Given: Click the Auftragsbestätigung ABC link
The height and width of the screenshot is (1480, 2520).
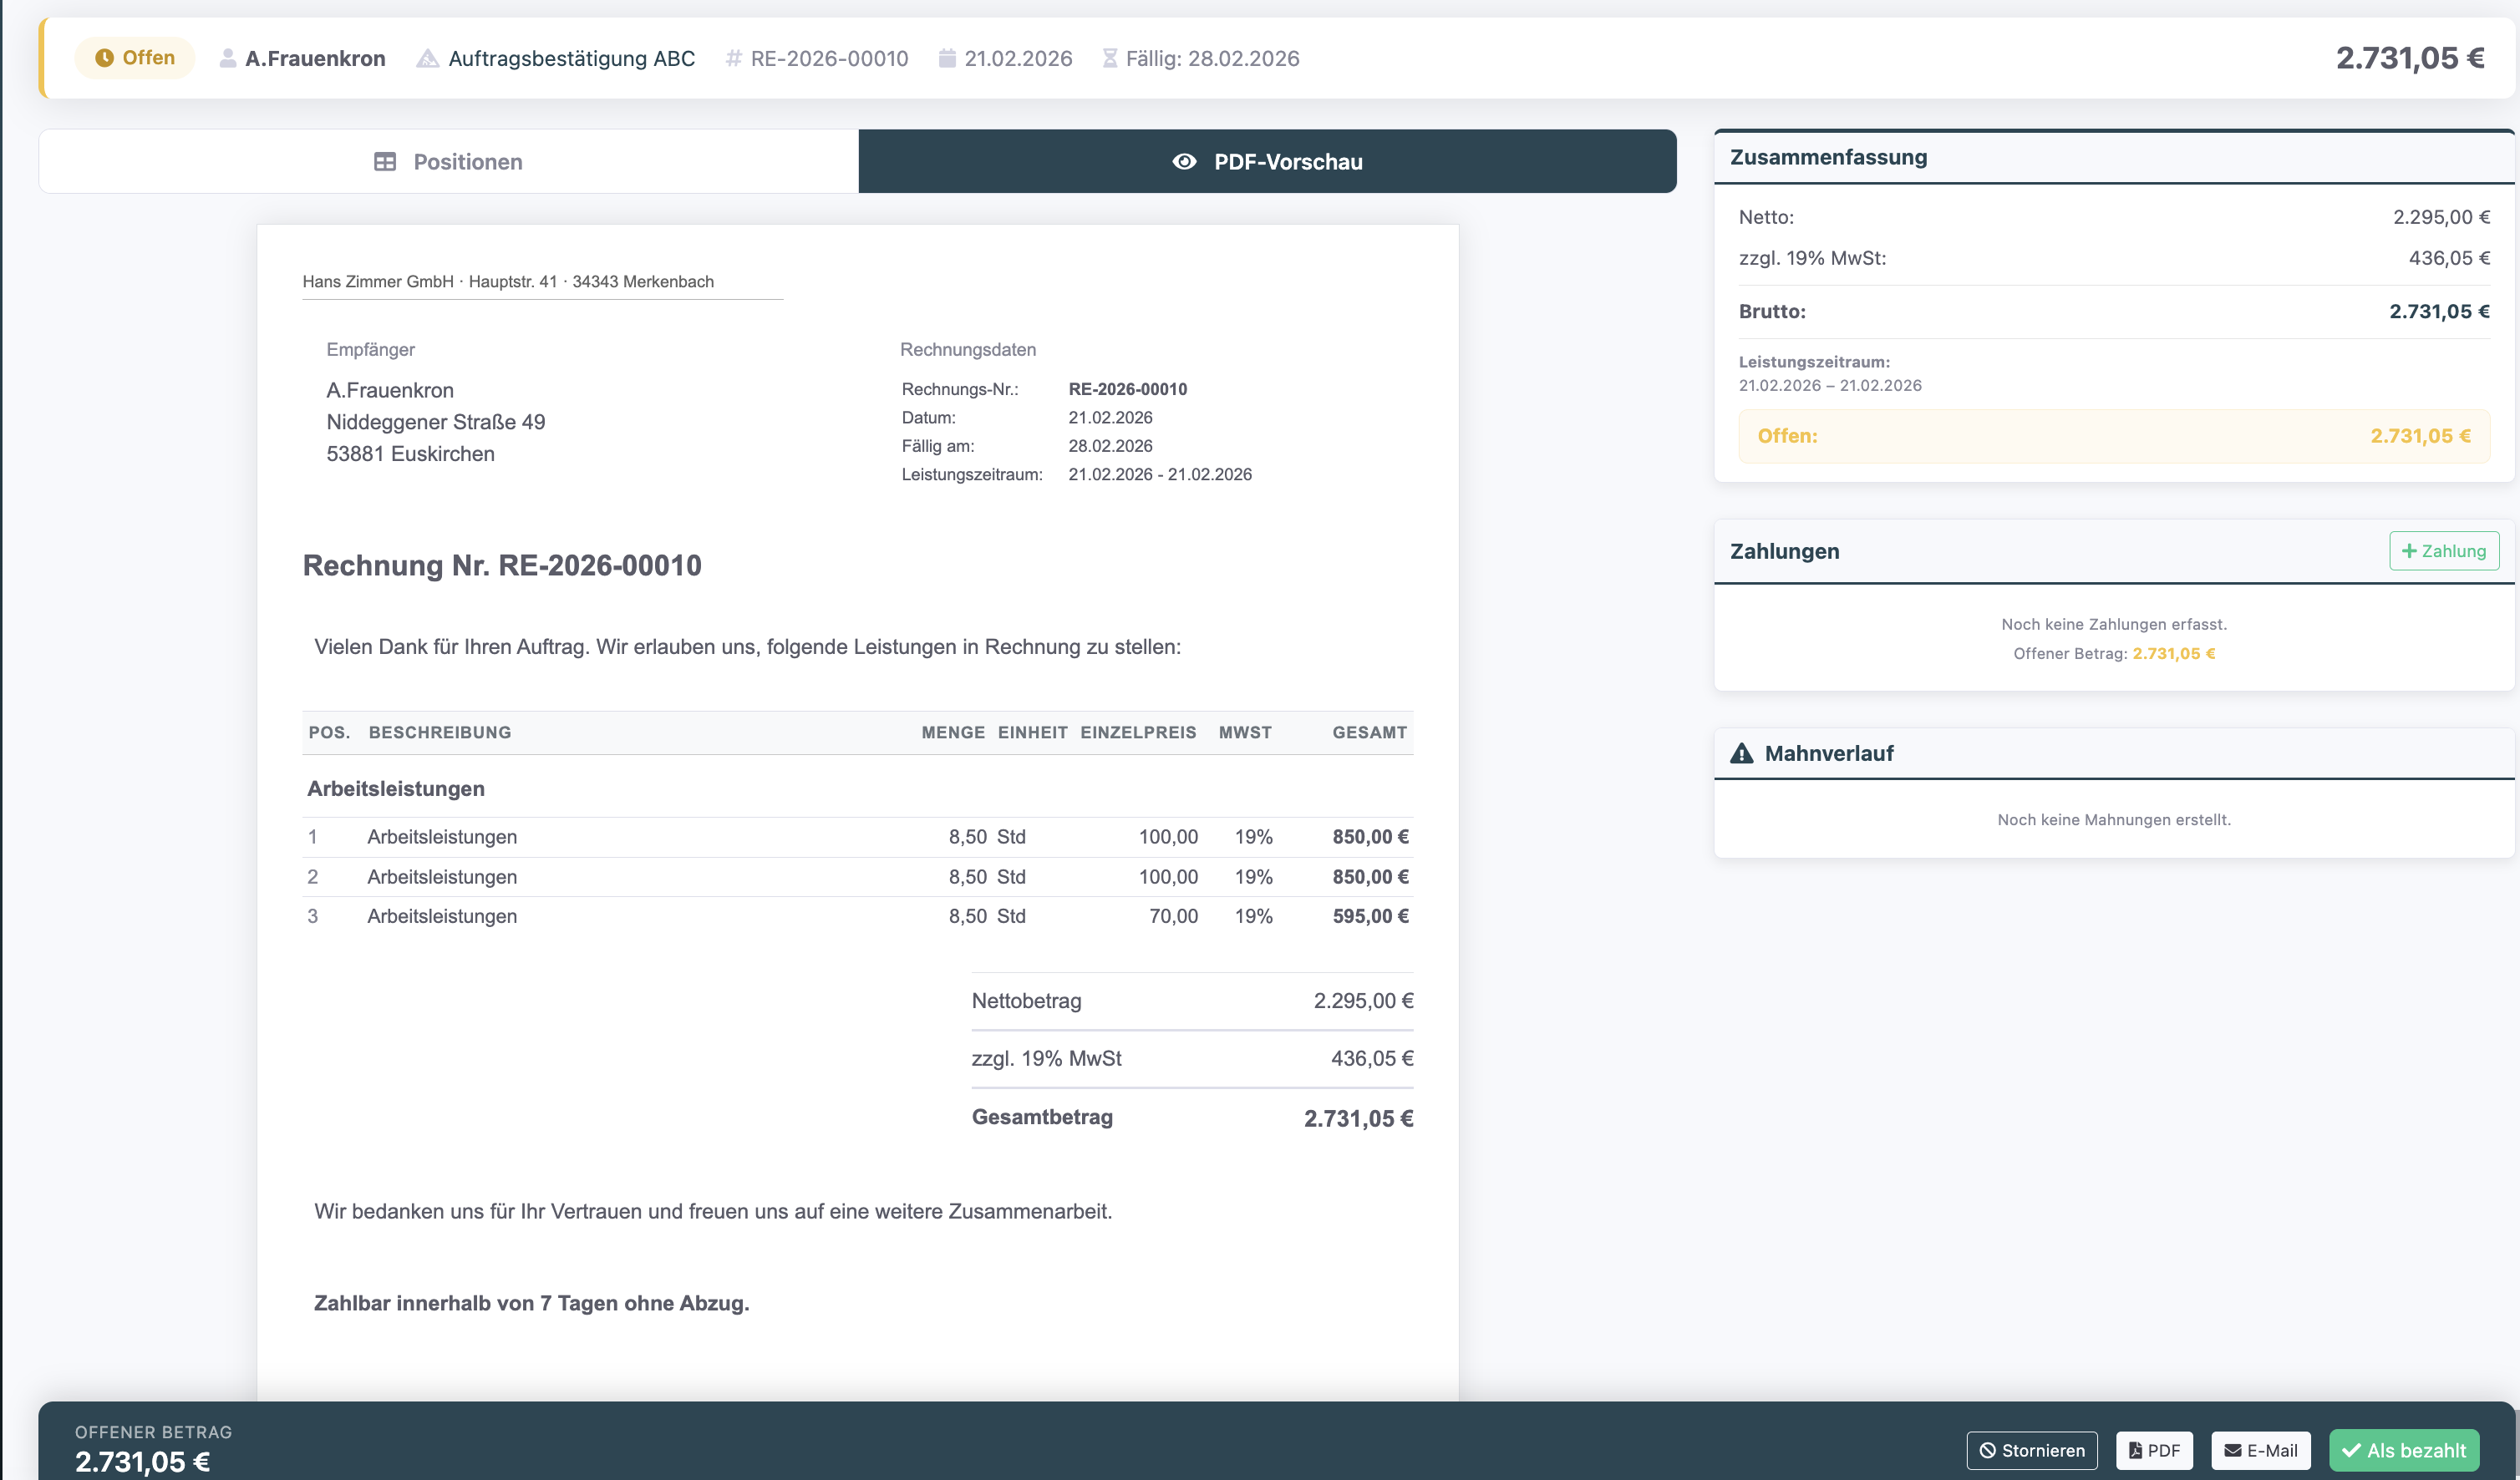Looking at the screenshot, I should pos(571,58).
